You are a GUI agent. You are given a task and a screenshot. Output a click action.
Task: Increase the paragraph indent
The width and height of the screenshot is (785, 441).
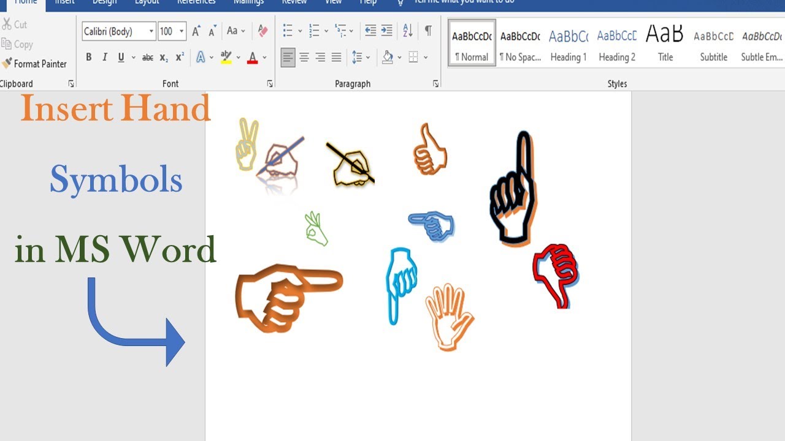[386, 31]
